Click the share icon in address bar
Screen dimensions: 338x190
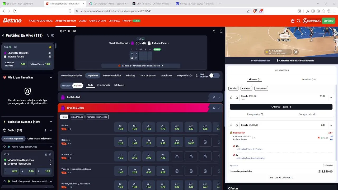pyautogui.click(x=248, y=11)
